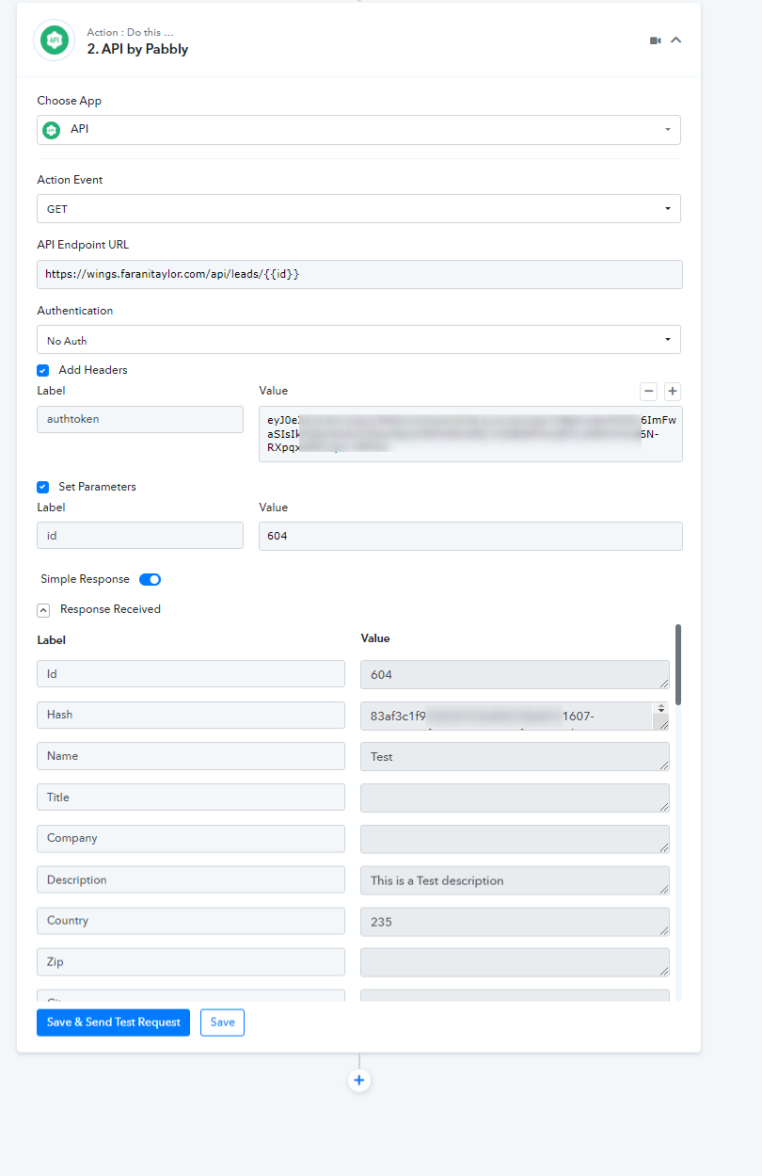Screen dimensions: 762x1176
Task: Click the Name response label field
Action: pyautogui.click(x=191, y=756)
